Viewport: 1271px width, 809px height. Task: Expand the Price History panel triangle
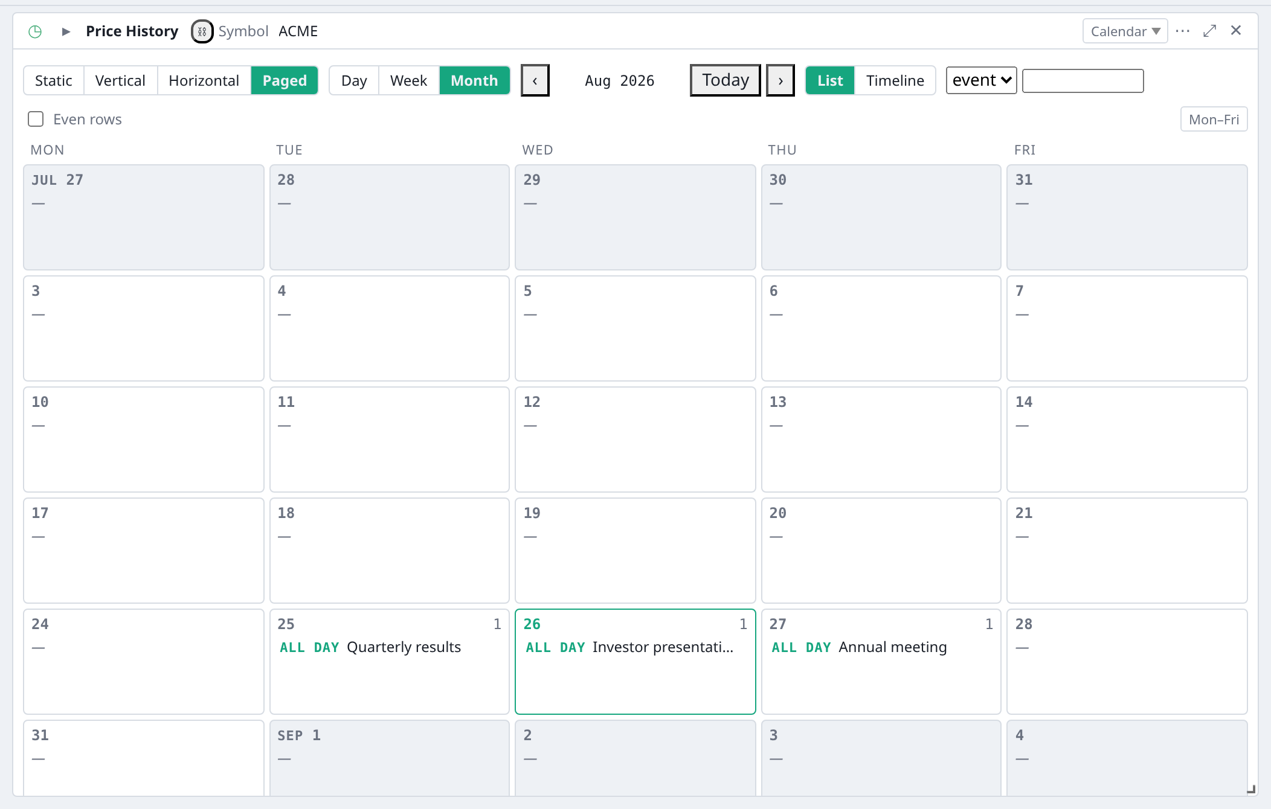(66, 31)
